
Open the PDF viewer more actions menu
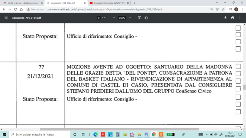click(x=240, y=18)
